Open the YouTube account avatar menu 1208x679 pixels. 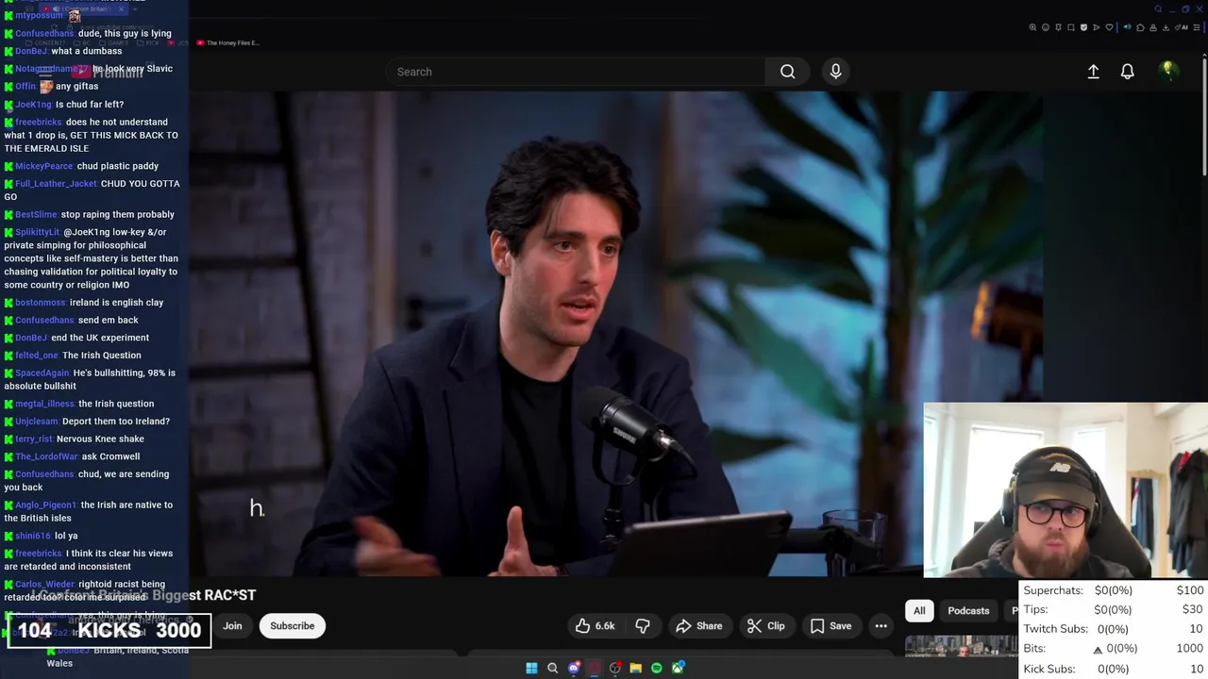click(1168, 71)
